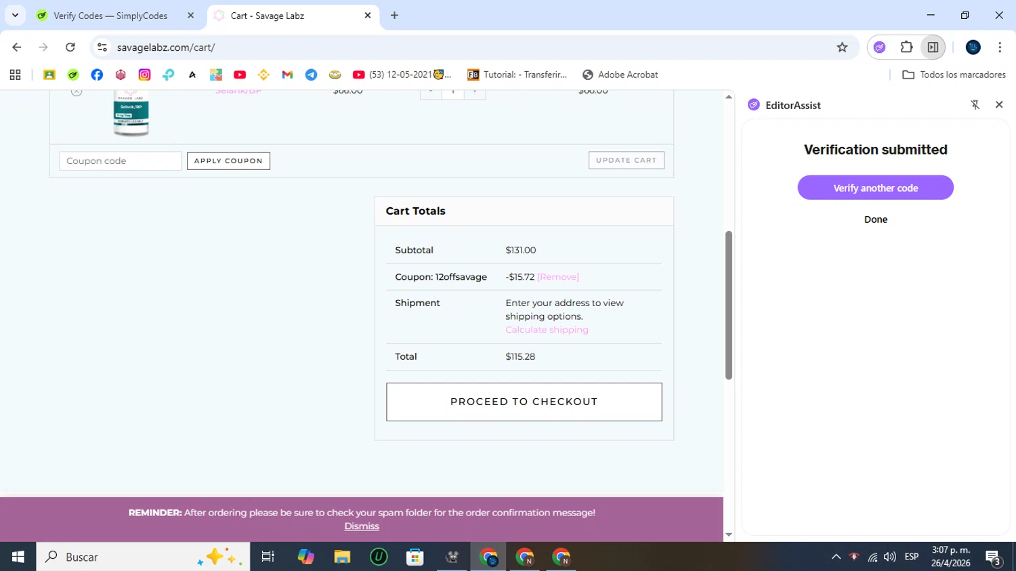Click Verify another code

pyautogui.click(x=876, y=188)
